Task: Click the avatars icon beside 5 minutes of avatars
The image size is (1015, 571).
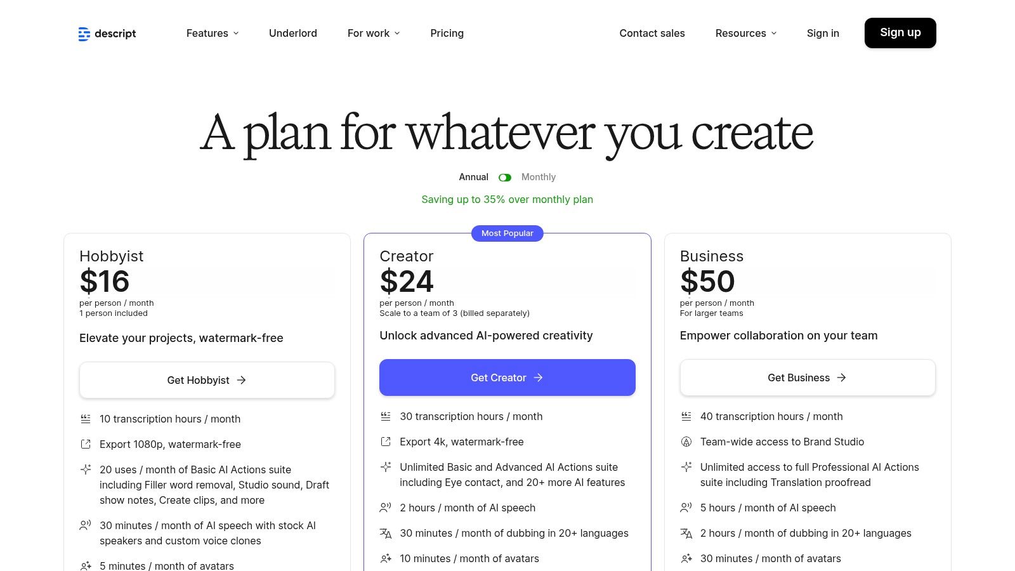Action: coord(85,565)
